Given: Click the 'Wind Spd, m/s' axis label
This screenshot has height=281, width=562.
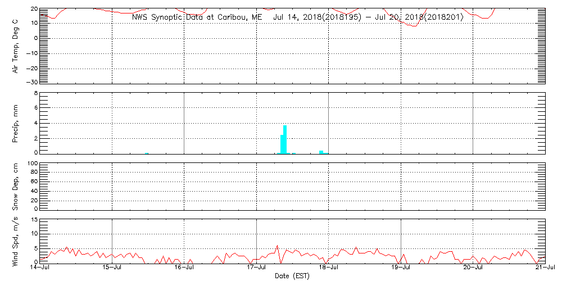Looking at the screenshot, I should click(16, 240).
